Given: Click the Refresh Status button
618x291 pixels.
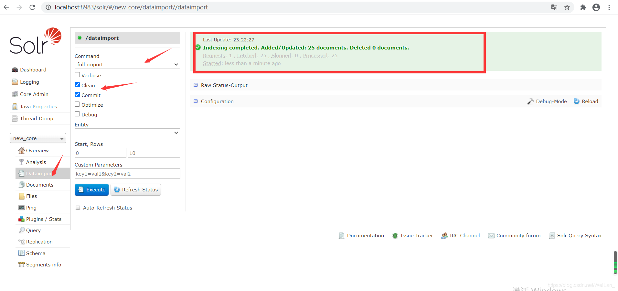Looking at the screenshot, I should pyautogui.click(x=136, y=190).
